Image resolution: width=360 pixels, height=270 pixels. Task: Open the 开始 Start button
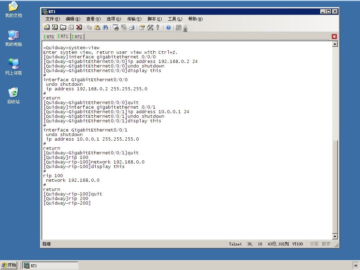pyautogui.click(x=9, y=265)
